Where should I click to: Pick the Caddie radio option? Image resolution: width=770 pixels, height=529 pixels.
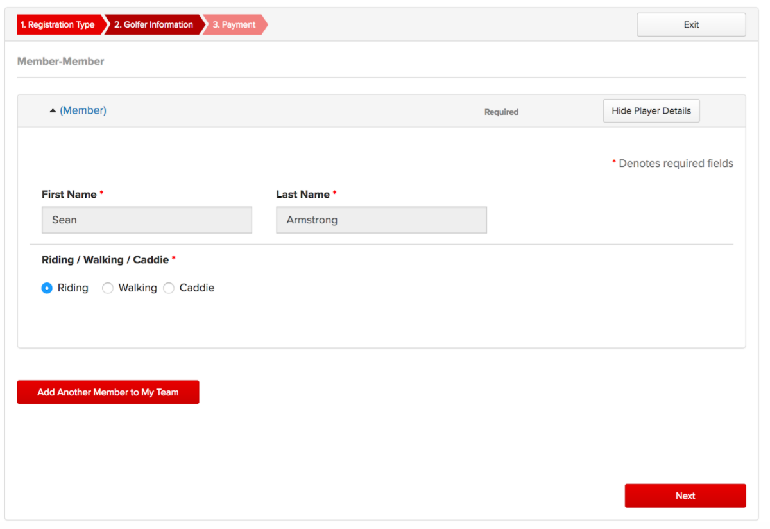(169, 288)
